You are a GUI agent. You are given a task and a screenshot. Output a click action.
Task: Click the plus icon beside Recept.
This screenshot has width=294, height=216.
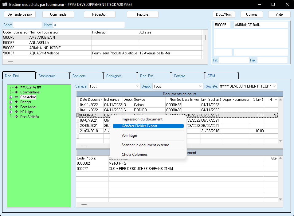tap(16, 102)
